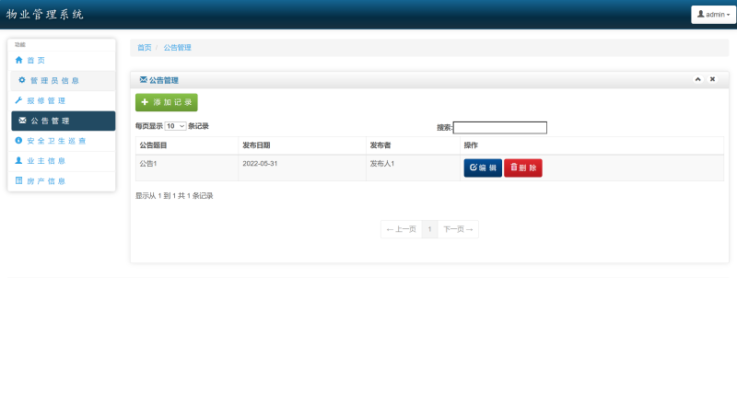This screenshot has height=393, width=737.
Task: Click the pencil icon on edit button
Action: click(x=474, y=168)
